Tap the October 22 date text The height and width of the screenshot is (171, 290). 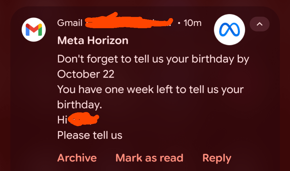(86, 74)
